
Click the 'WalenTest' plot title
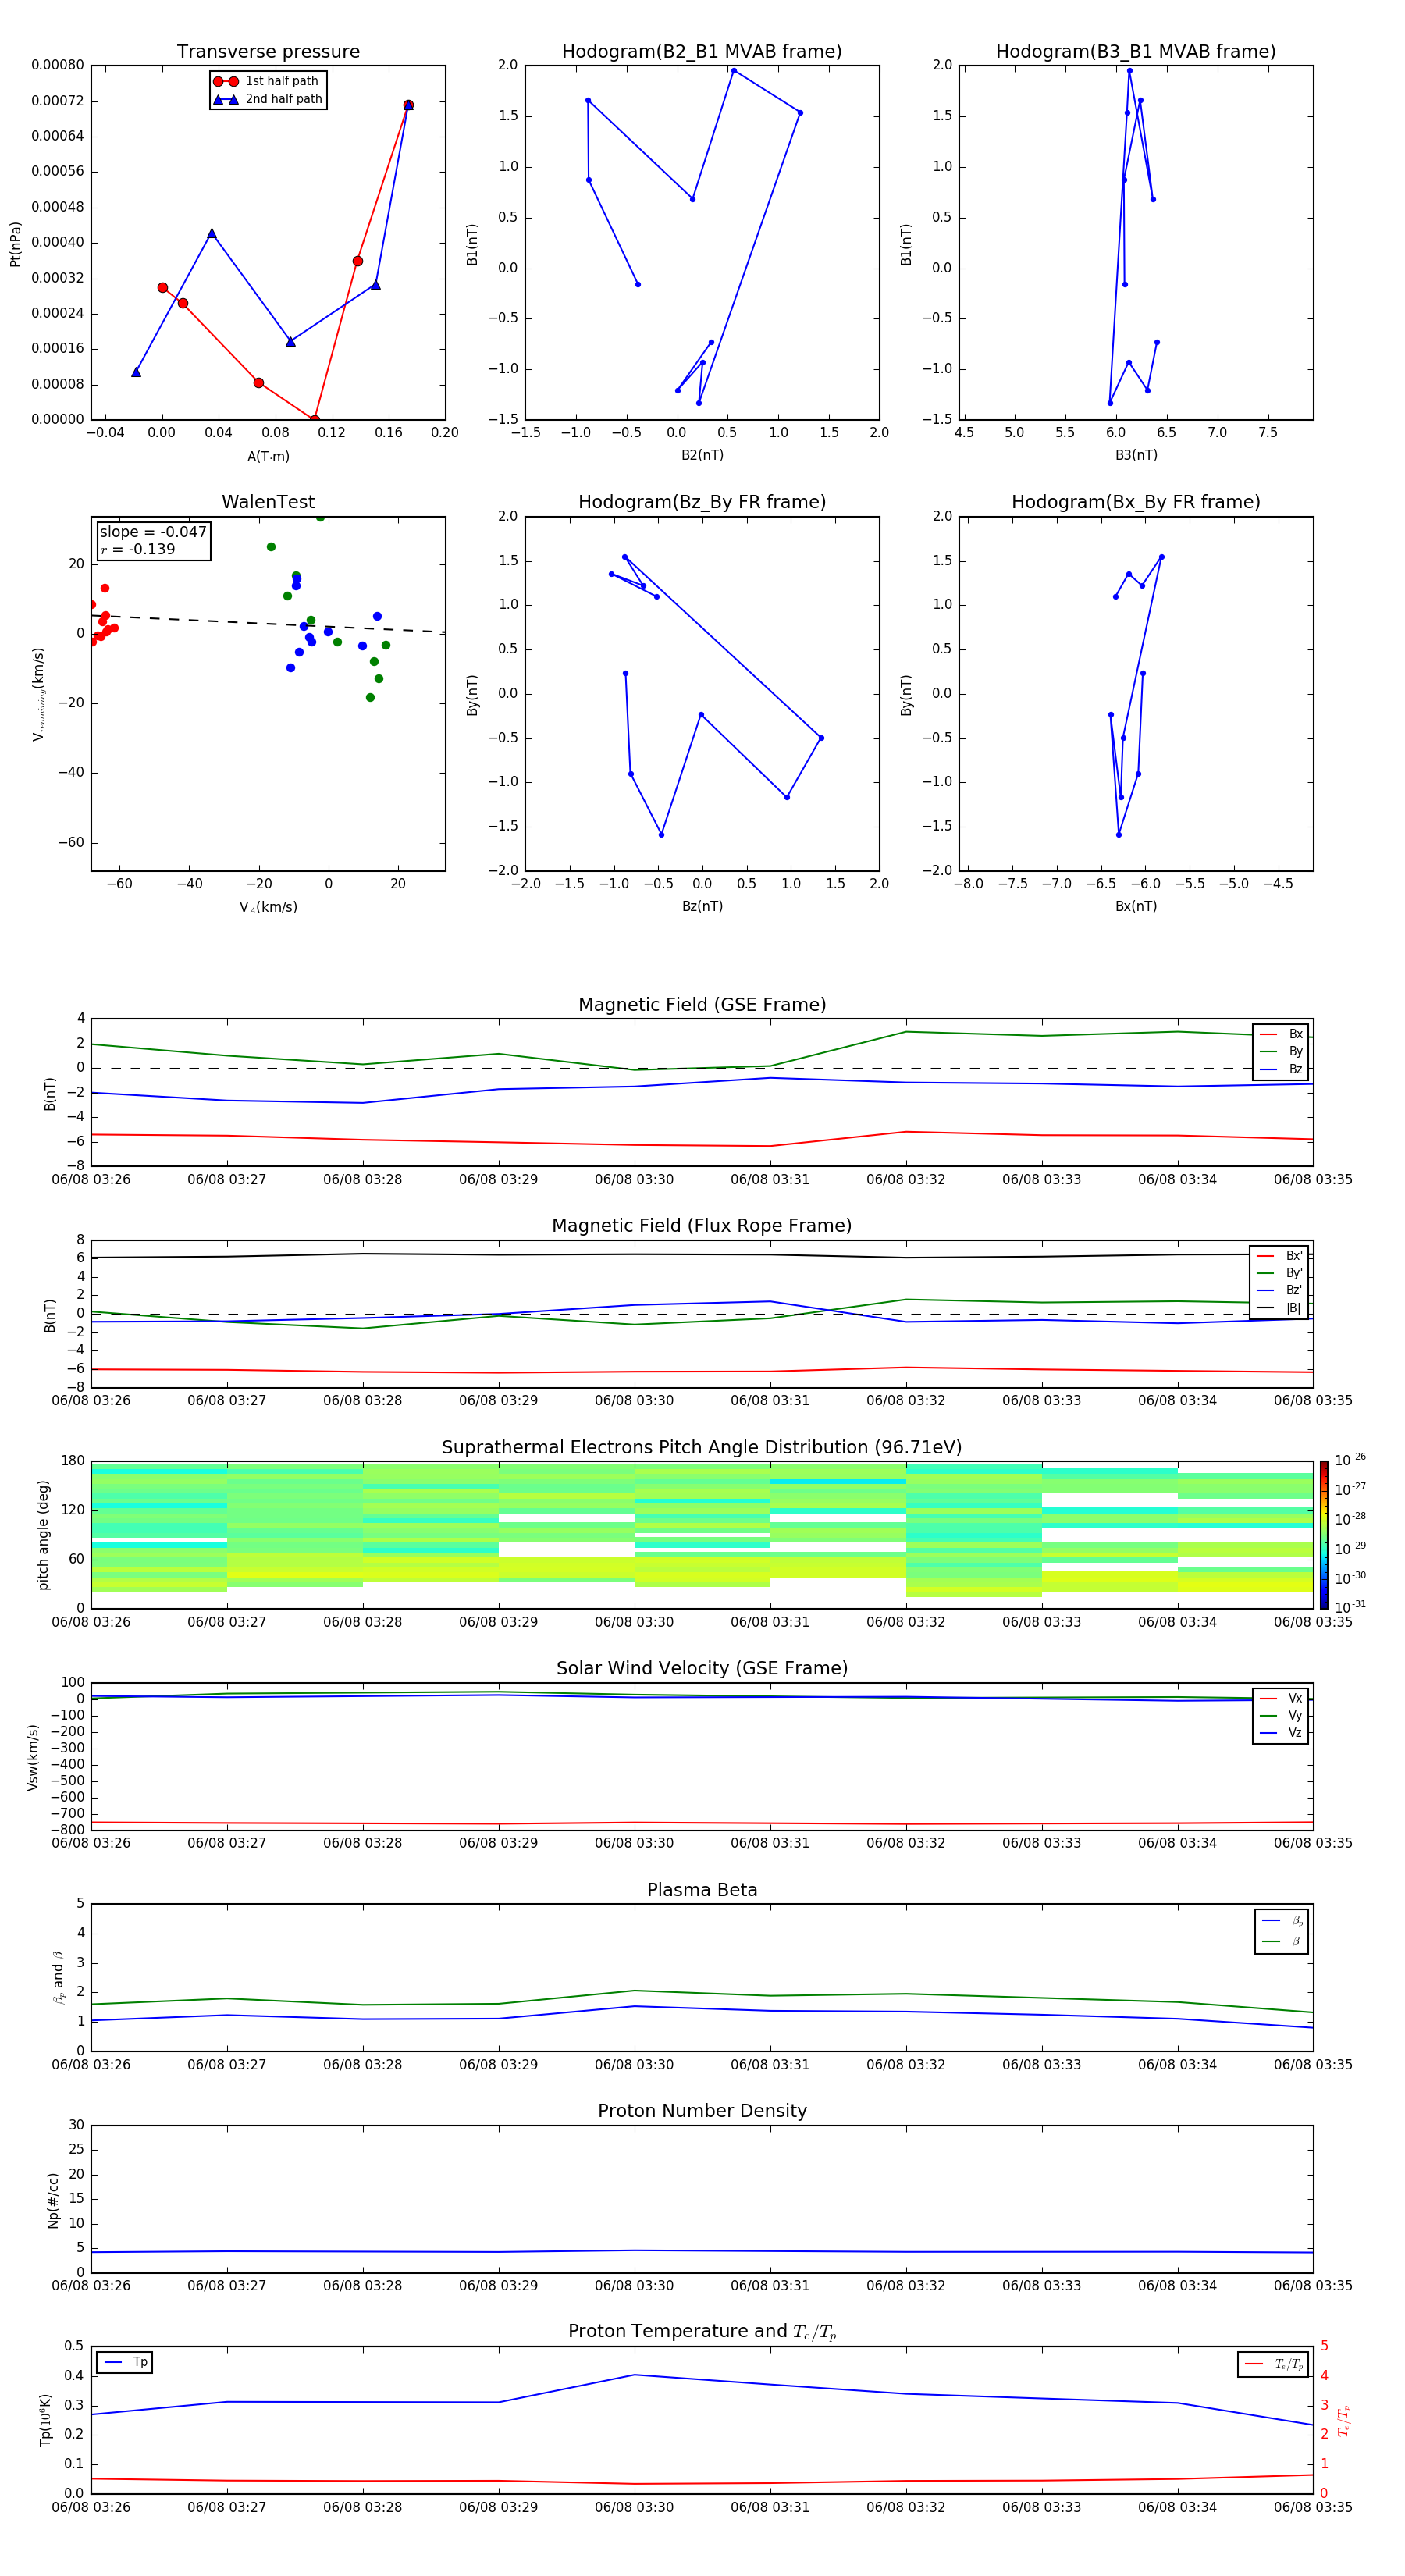(268, 502)
